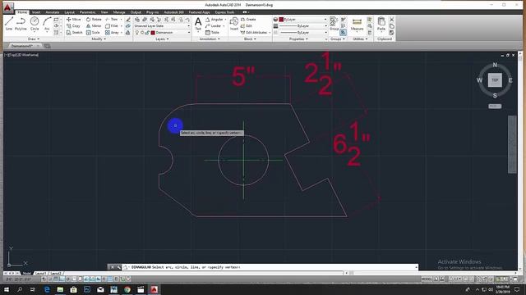This screenshot has width=526, height=295.
Task: Click the Angular dimension tool
Action: coord(215,20)
